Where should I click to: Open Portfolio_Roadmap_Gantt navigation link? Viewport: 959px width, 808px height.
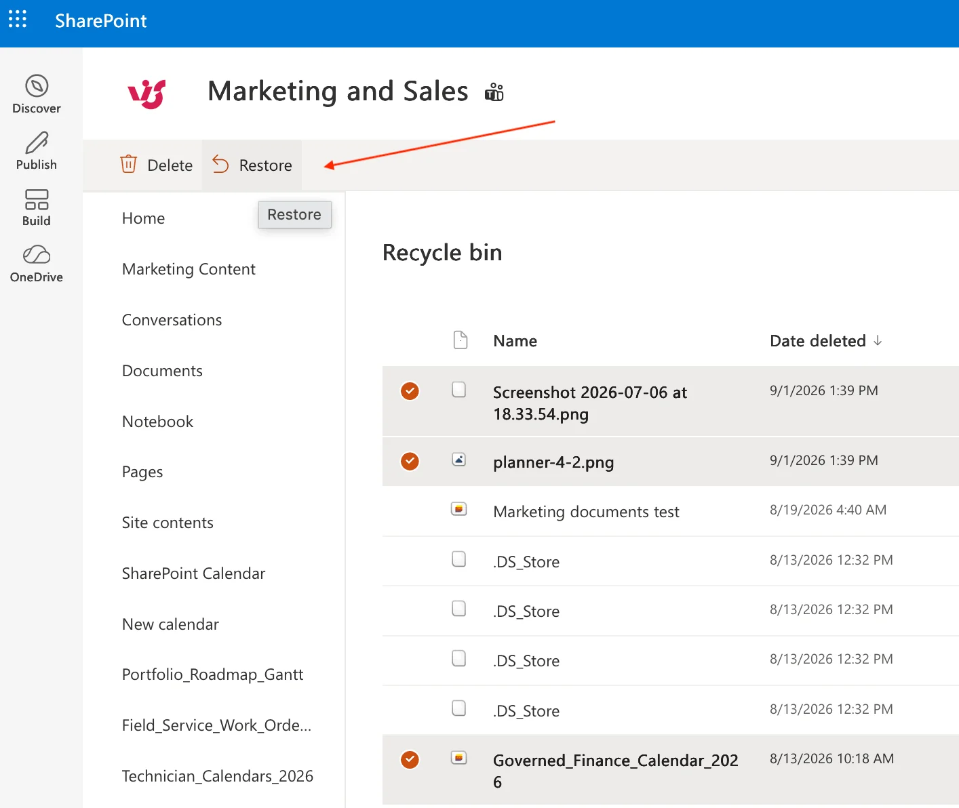click(212, 674)
